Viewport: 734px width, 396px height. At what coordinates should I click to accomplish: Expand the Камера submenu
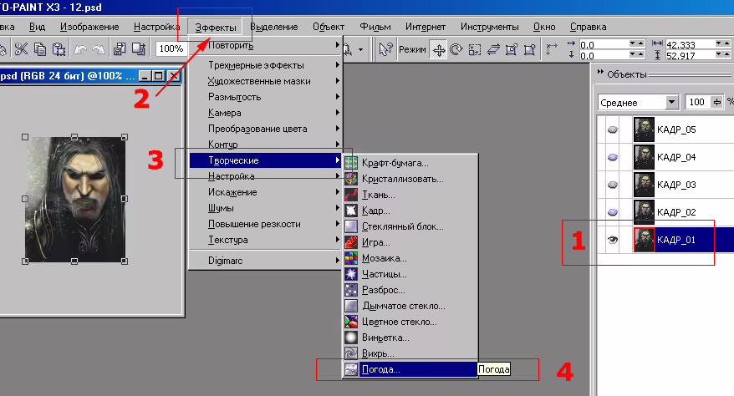click(265, 113)
